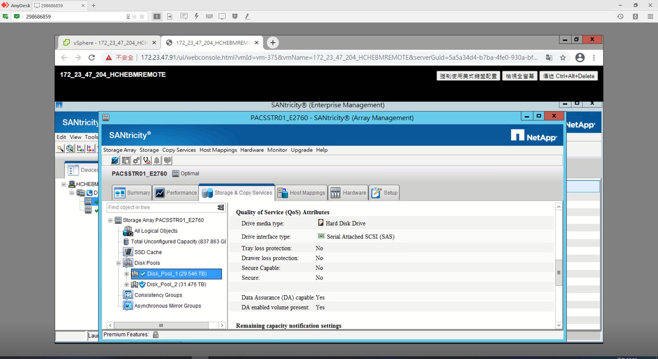Click the Ctrl+Alt+Delete send button
Viewport: 658px width, 359px height.
click(569, 76)
